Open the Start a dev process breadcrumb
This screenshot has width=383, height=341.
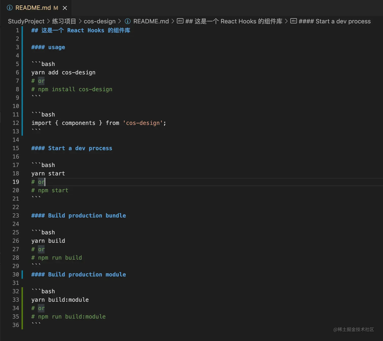point(334,21)
